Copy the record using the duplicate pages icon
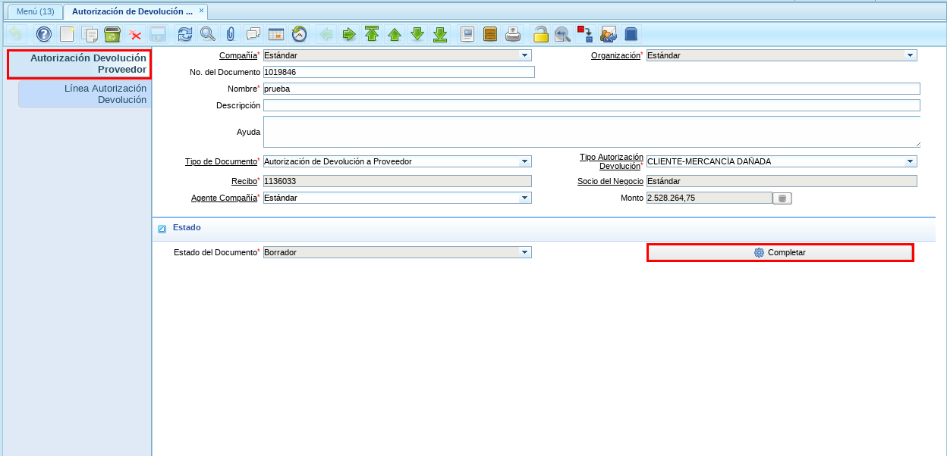 coord(90,34)
